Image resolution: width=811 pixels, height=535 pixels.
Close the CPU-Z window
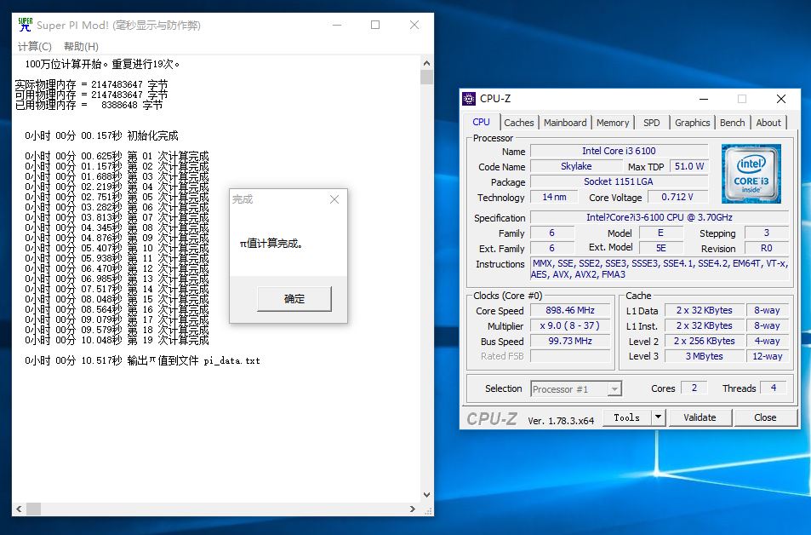[x=780, y=99]
